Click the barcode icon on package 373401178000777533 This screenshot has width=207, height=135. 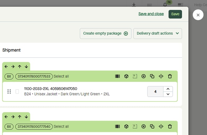click(117, 76)
